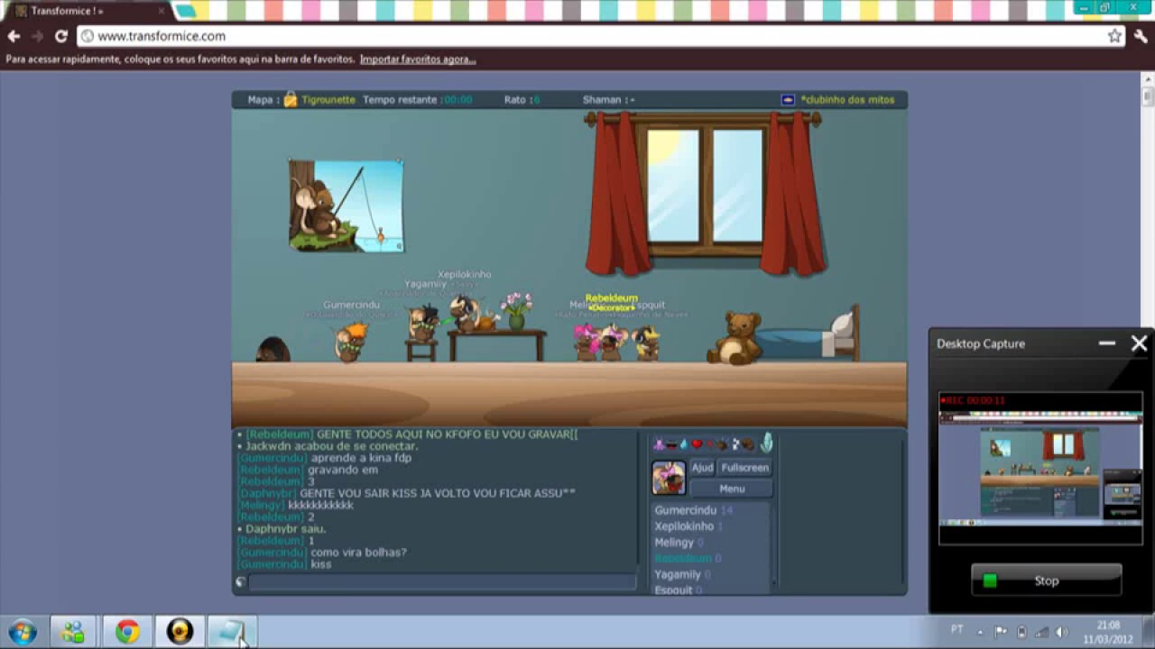Click the teddy bear in the room

[736, 338]
